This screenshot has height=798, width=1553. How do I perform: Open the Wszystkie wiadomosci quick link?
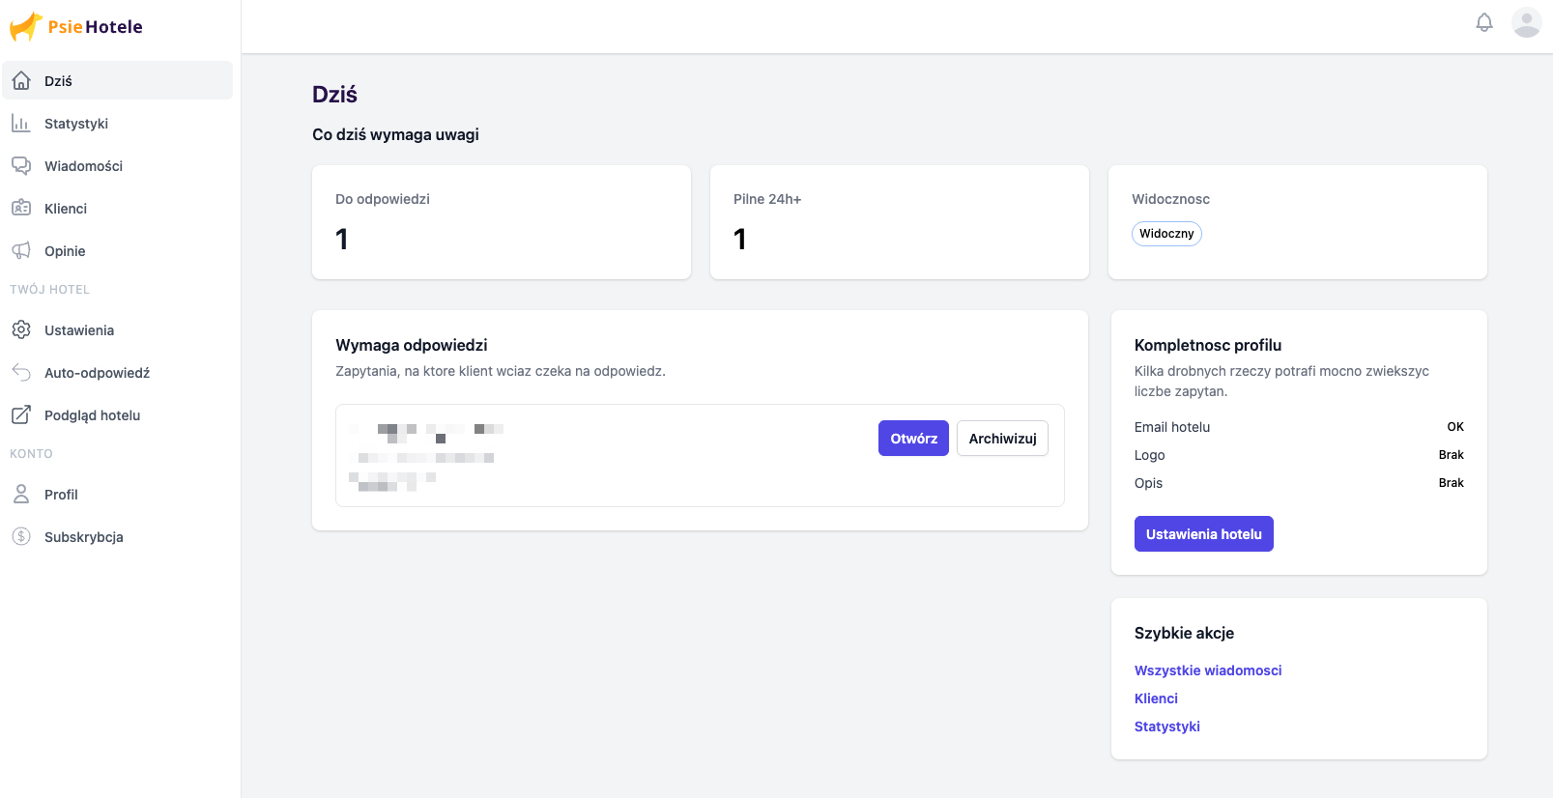(x=1208, y=670)
